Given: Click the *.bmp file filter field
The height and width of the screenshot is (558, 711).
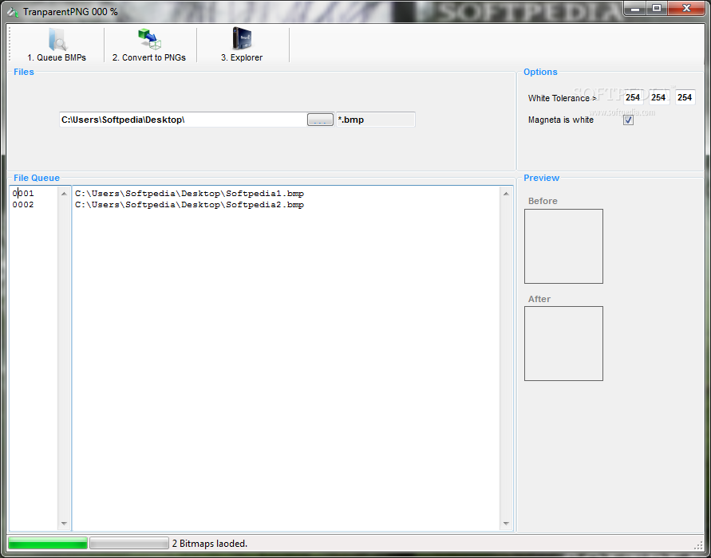Looking at the screenshot, I should click(x=376, y=120).
